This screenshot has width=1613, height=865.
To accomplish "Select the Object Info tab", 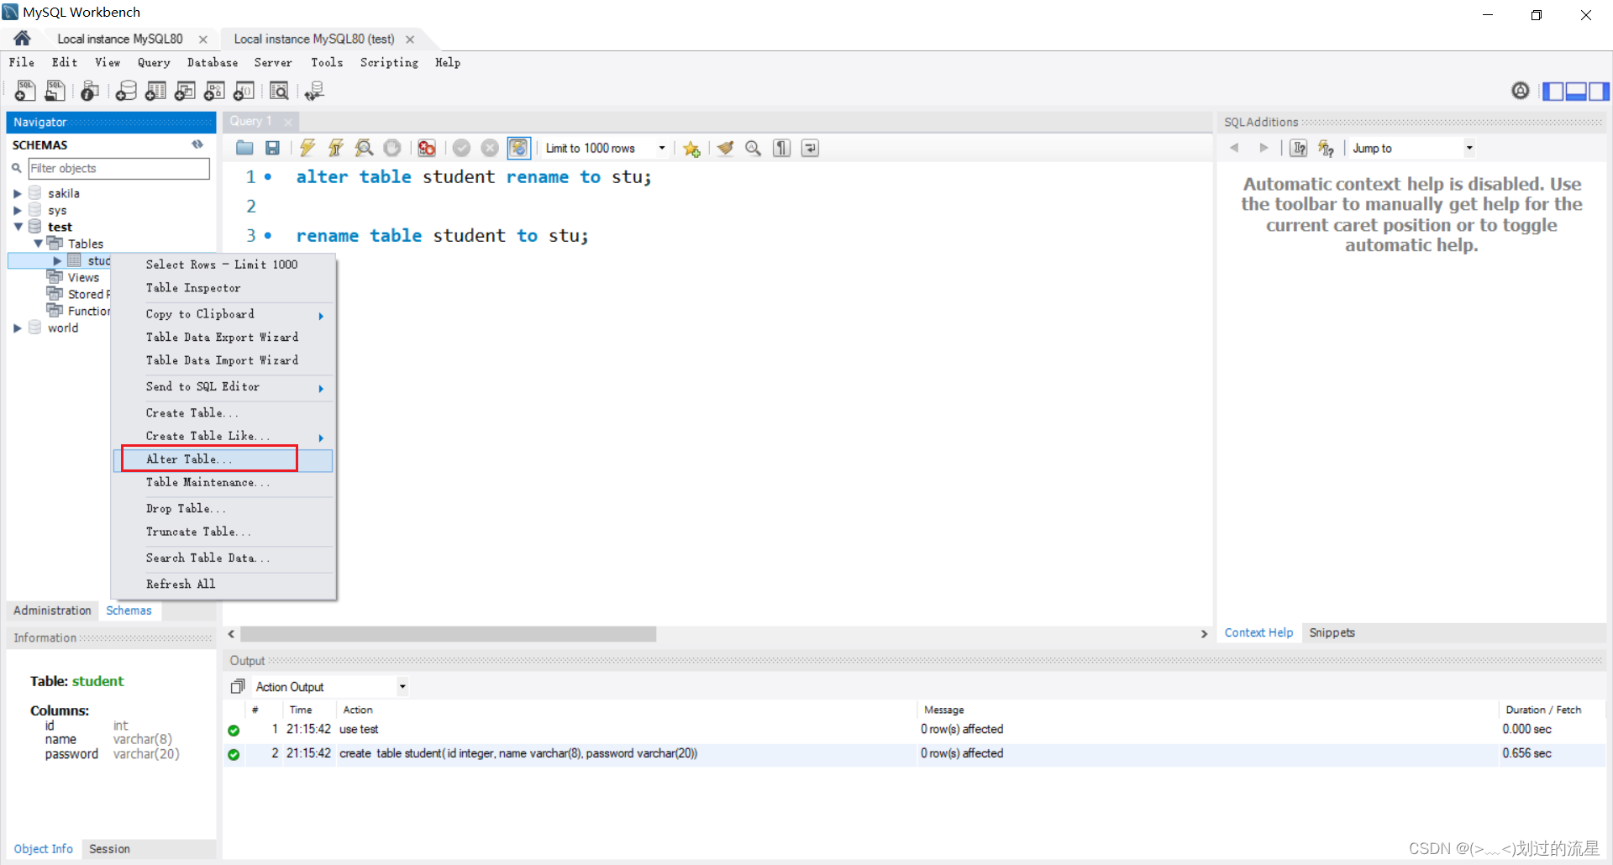I will tap(43, 849).
